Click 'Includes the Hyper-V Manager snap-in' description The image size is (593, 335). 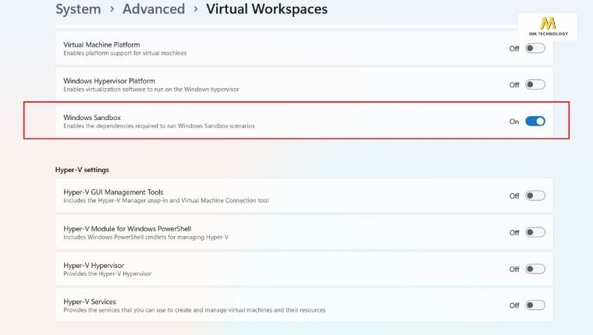(165, 200)
